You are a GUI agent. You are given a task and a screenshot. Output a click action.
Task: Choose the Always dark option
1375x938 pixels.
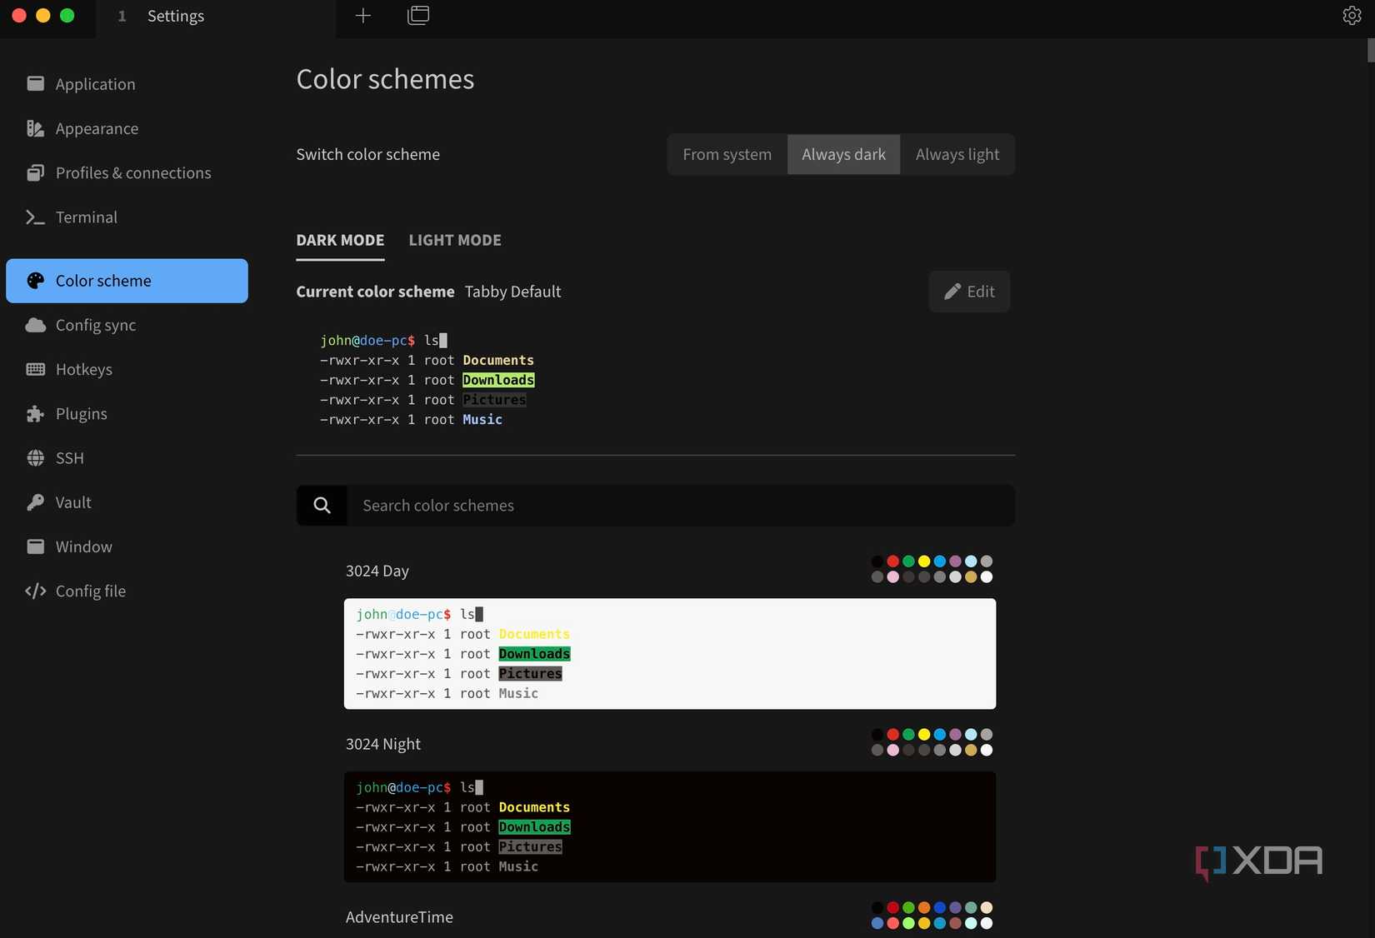[x=843, y=155]
